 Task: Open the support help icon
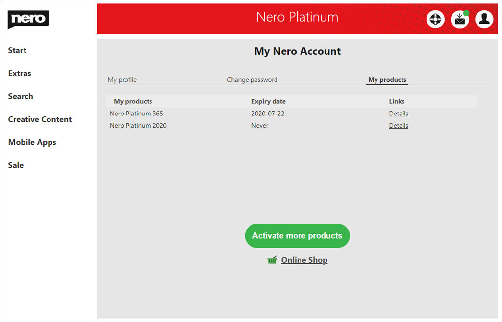(x=435, y=19)
